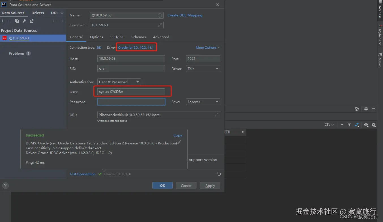This screenshot has width=383, height=222.
Task: Open the hidden tabs chevron next to DDL
Action: [61, 13]
